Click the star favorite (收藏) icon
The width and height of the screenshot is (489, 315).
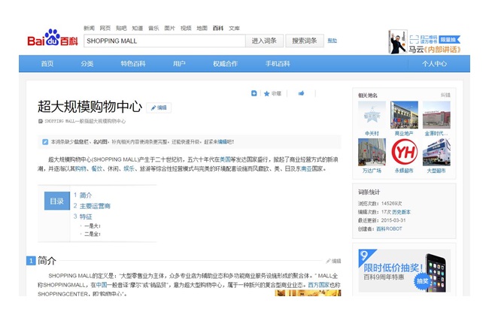[266, 93]
